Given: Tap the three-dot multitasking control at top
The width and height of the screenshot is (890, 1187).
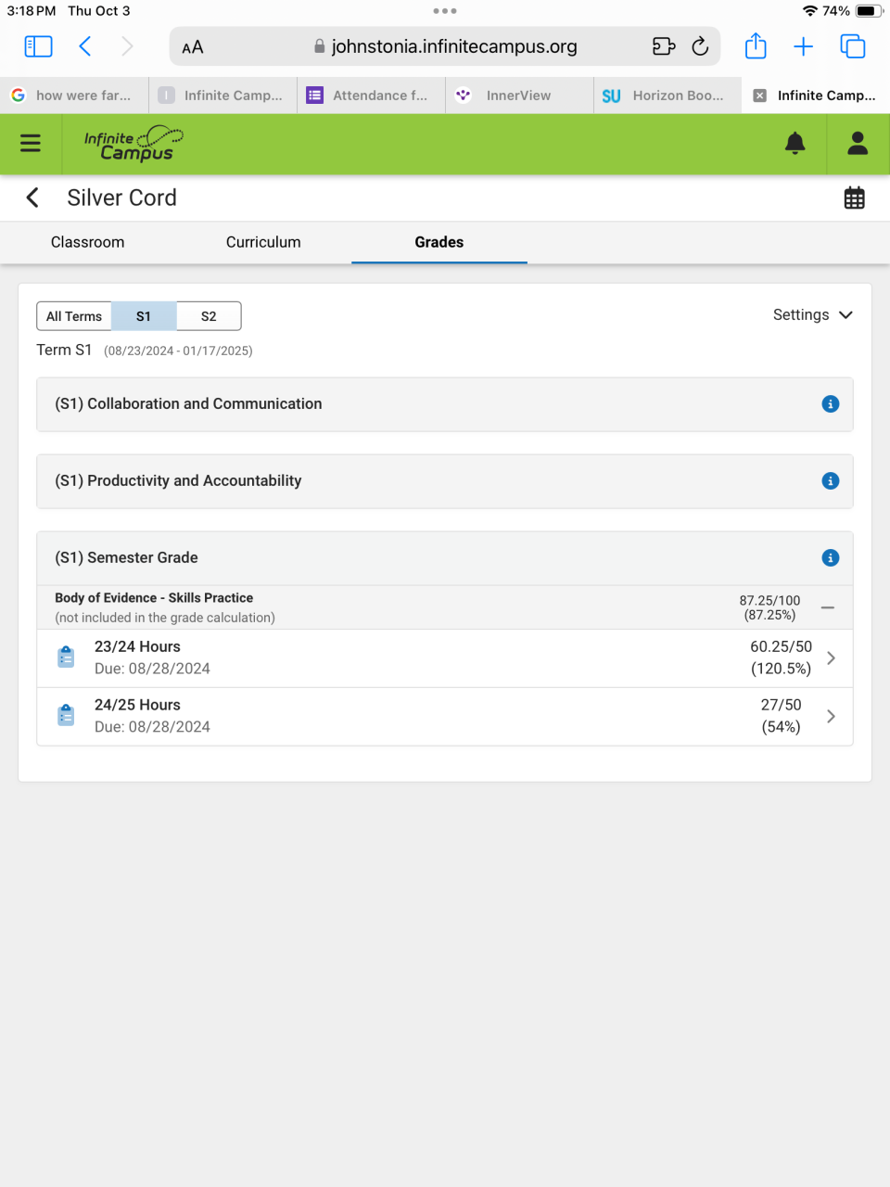Looking at the screenshot, I should pyautogui.click(x=445, y=11).
